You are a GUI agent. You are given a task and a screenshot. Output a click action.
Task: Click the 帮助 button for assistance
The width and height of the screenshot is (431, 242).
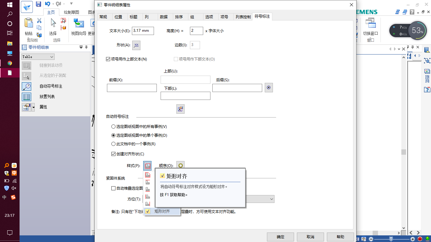click(340, 237)
